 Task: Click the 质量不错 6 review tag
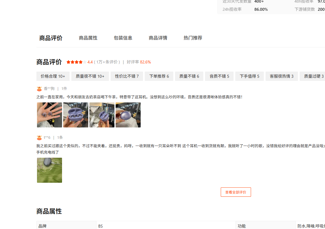click(189, 76)
